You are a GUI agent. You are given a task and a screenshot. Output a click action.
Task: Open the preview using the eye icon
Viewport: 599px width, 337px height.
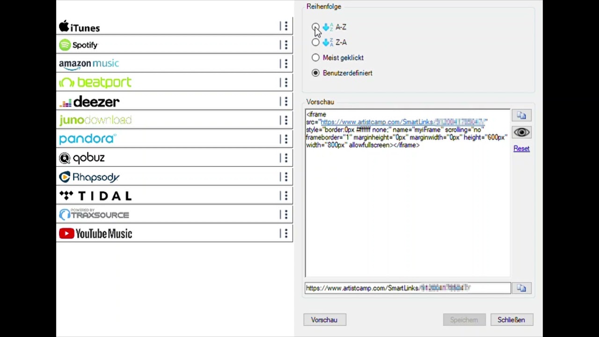click(521, 132)
